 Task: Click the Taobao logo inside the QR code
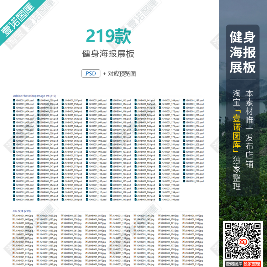243,241
